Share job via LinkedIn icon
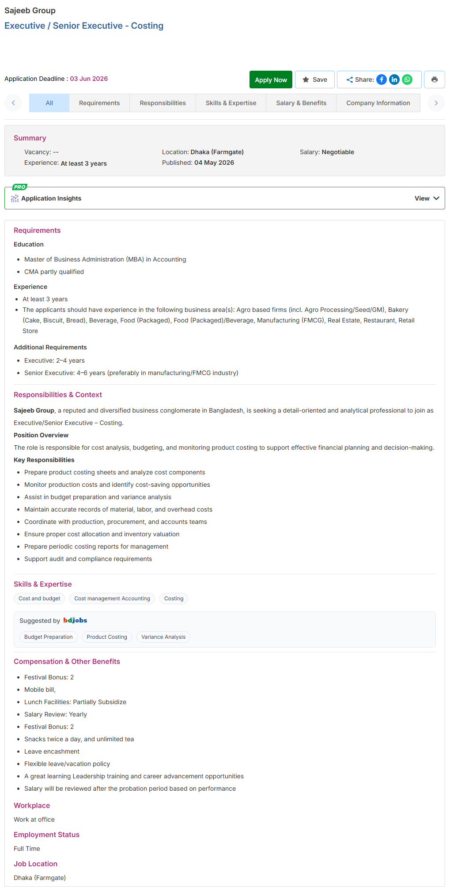The height and width of the screenshot is (887, 450). pyautogui.click(x=394, y=80)
